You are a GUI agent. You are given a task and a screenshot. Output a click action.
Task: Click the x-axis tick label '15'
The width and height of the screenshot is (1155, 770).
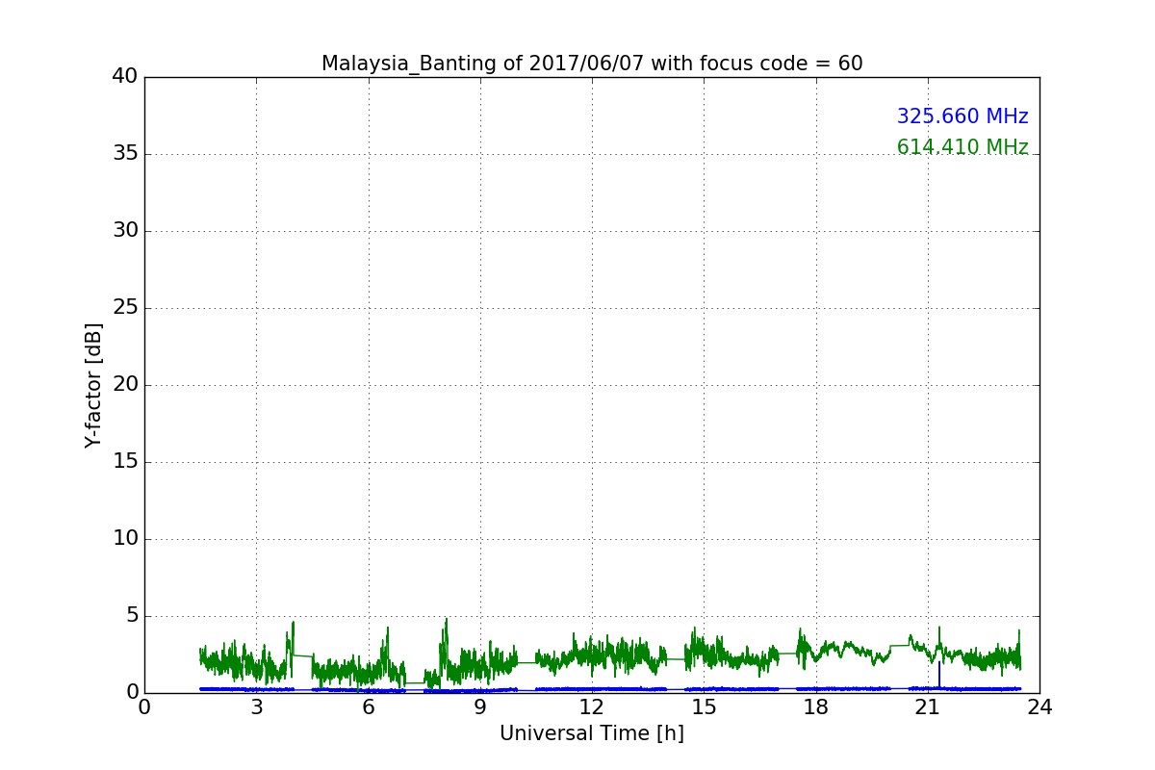[704, 707]
